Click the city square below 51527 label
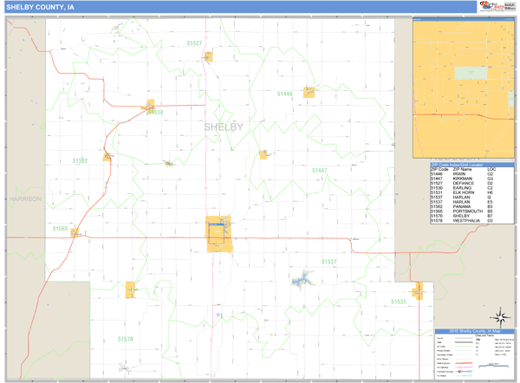 tap(208, 56)
